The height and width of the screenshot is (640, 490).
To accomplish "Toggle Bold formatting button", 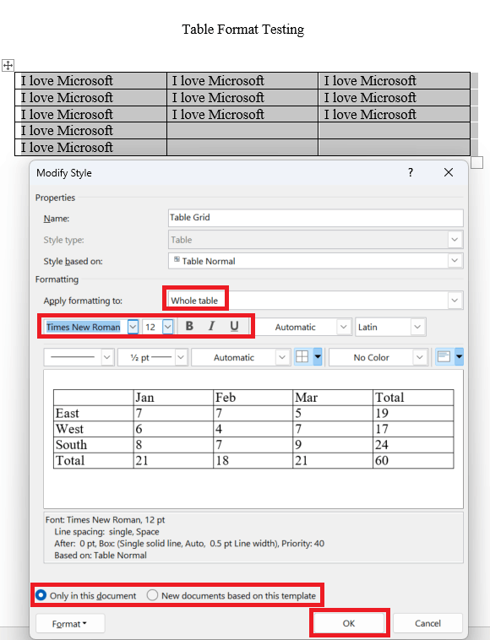I will coord(189,326).
